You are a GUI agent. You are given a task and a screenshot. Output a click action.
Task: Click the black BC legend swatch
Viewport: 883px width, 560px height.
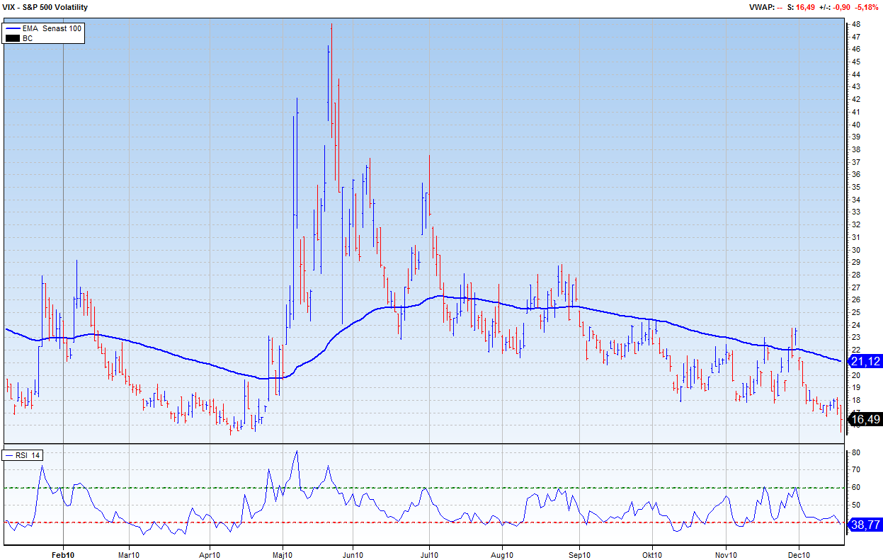[x=13, y=38]
